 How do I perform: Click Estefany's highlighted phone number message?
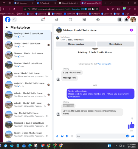(x=68, y=106)
